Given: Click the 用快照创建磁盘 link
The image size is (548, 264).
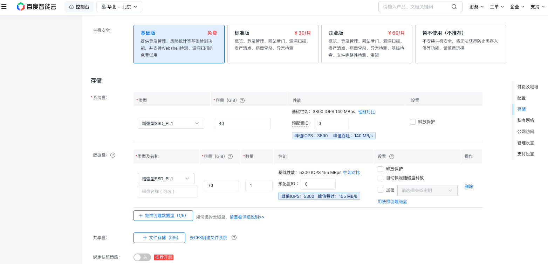Looking at the screenshot, I should (392, 202).
